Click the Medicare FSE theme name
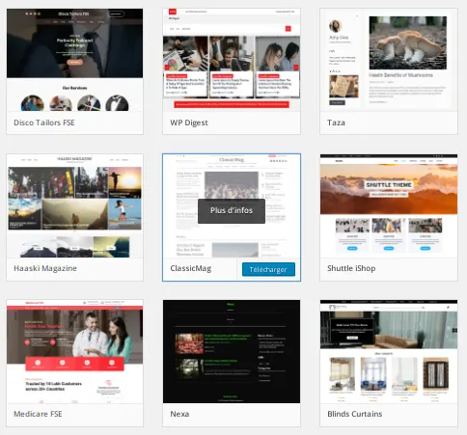The width and height of the screenshot is (467, 435). 38,414
